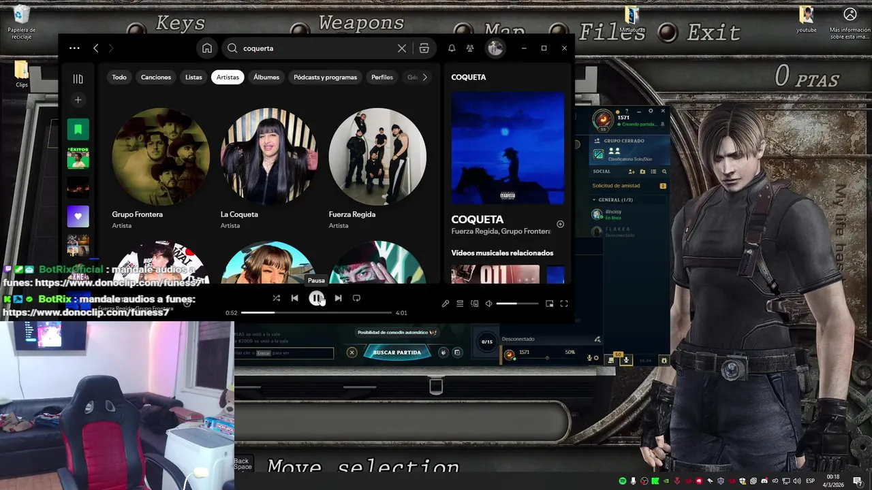Open youtube desktop shortcut

tap(807, 19)
